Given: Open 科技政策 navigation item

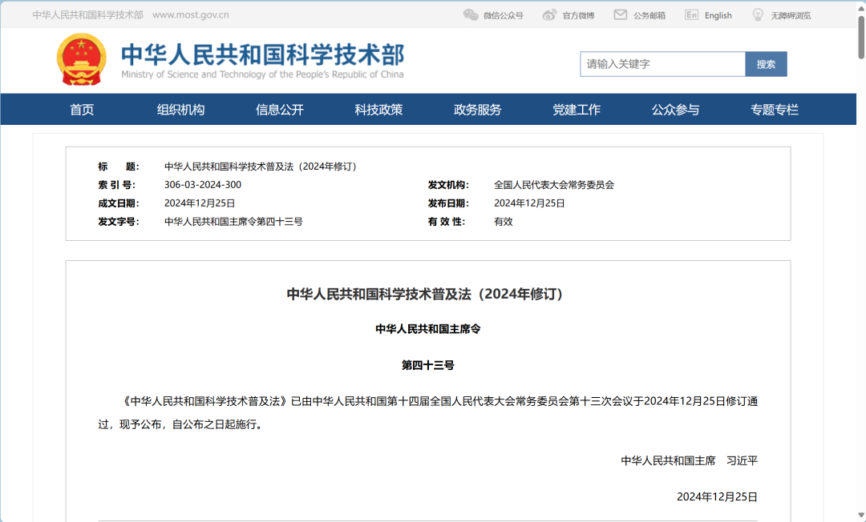Looking at the screenshot, I should click(378, 110).
